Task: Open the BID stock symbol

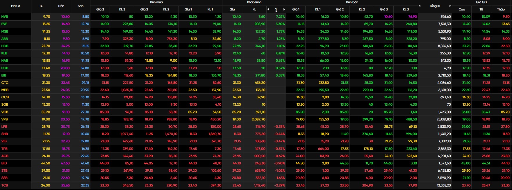Action: pos(4,163)
